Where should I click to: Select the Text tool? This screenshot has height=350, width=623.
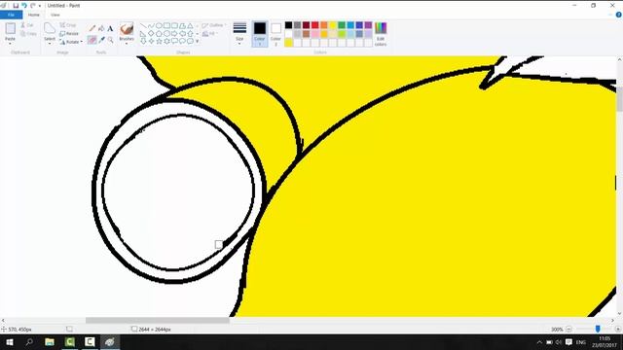coord(110,28)
